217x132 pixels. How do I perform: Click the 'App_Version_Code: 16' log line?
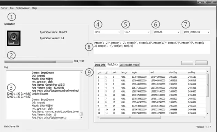point(44,114)
